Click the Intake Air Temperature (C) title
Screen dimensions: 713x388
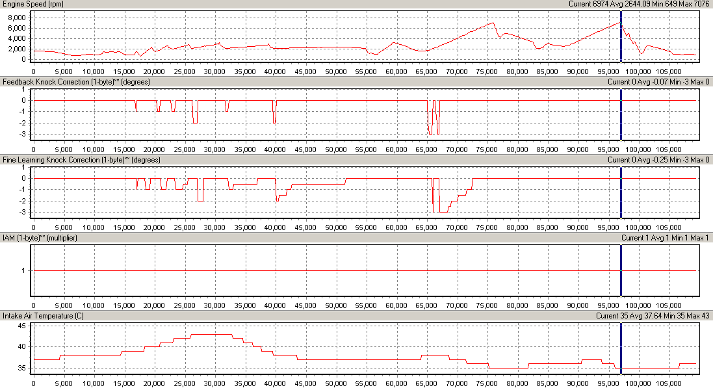45,316
